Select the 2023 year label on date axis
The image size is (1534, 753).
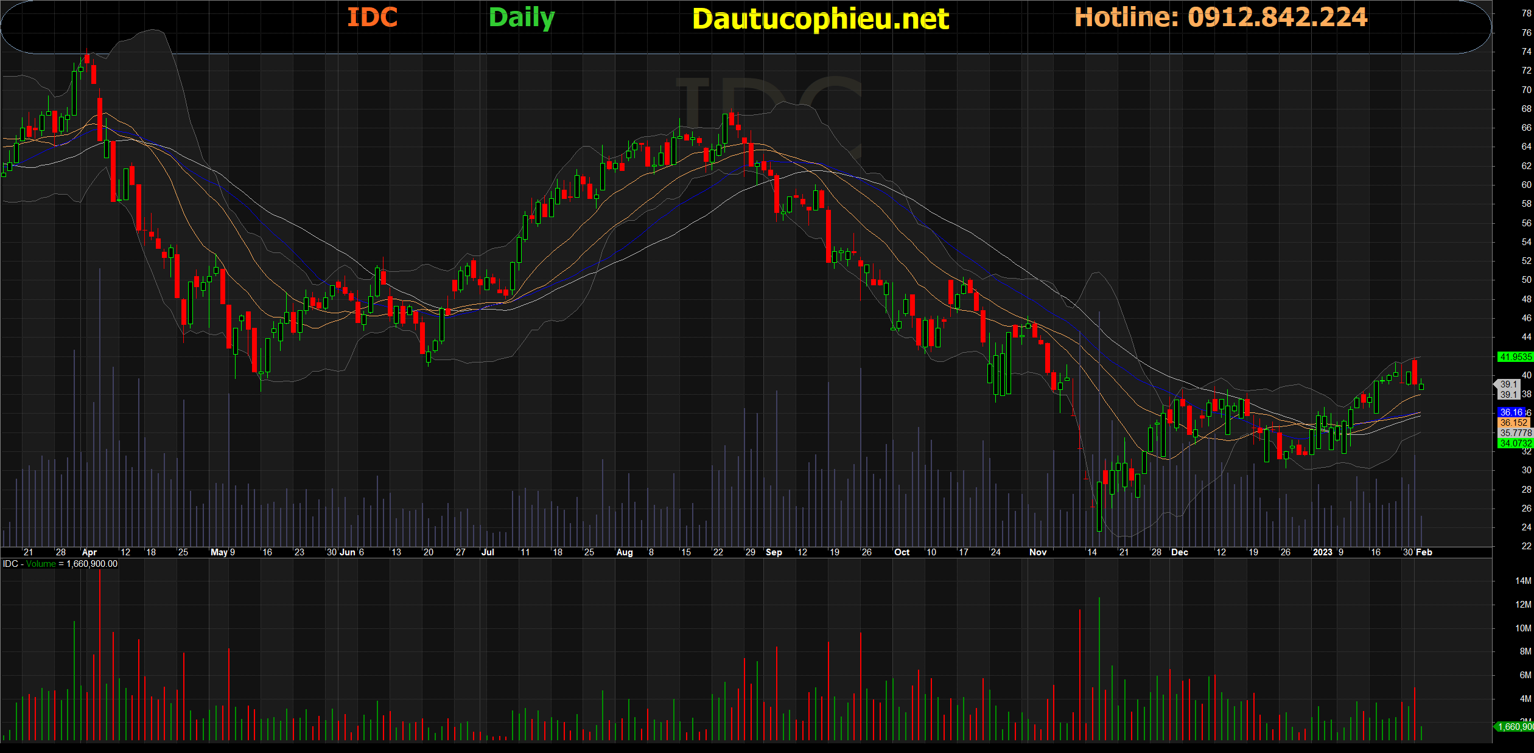[1322, 552]
